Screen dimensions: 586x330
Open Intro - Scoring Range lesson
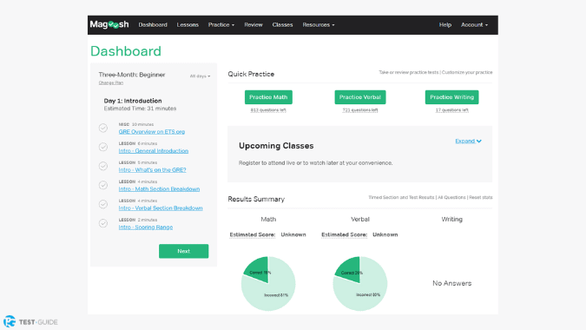(145, 227)
